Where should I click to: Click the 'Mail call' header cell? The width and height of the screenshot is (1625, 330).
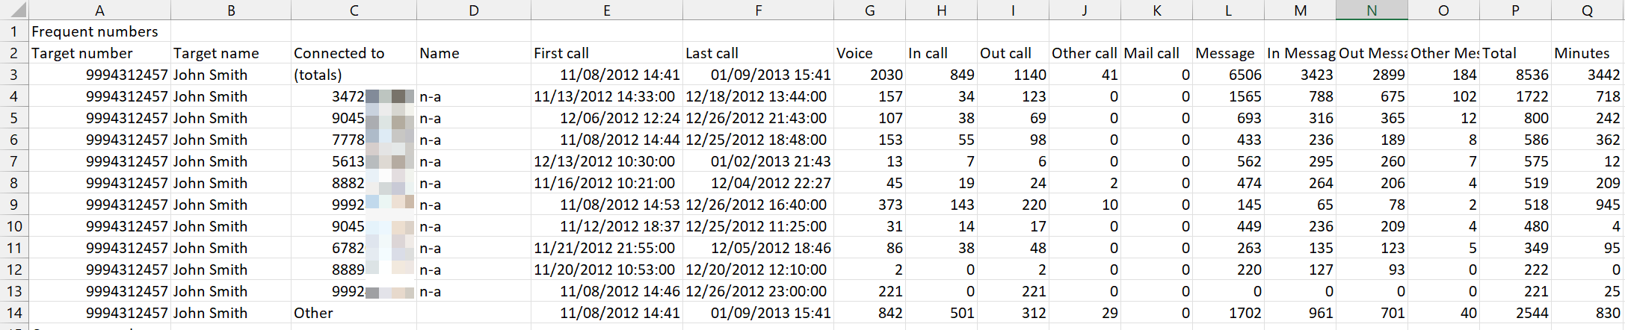pyautogui.click(x=1151, y=53)
